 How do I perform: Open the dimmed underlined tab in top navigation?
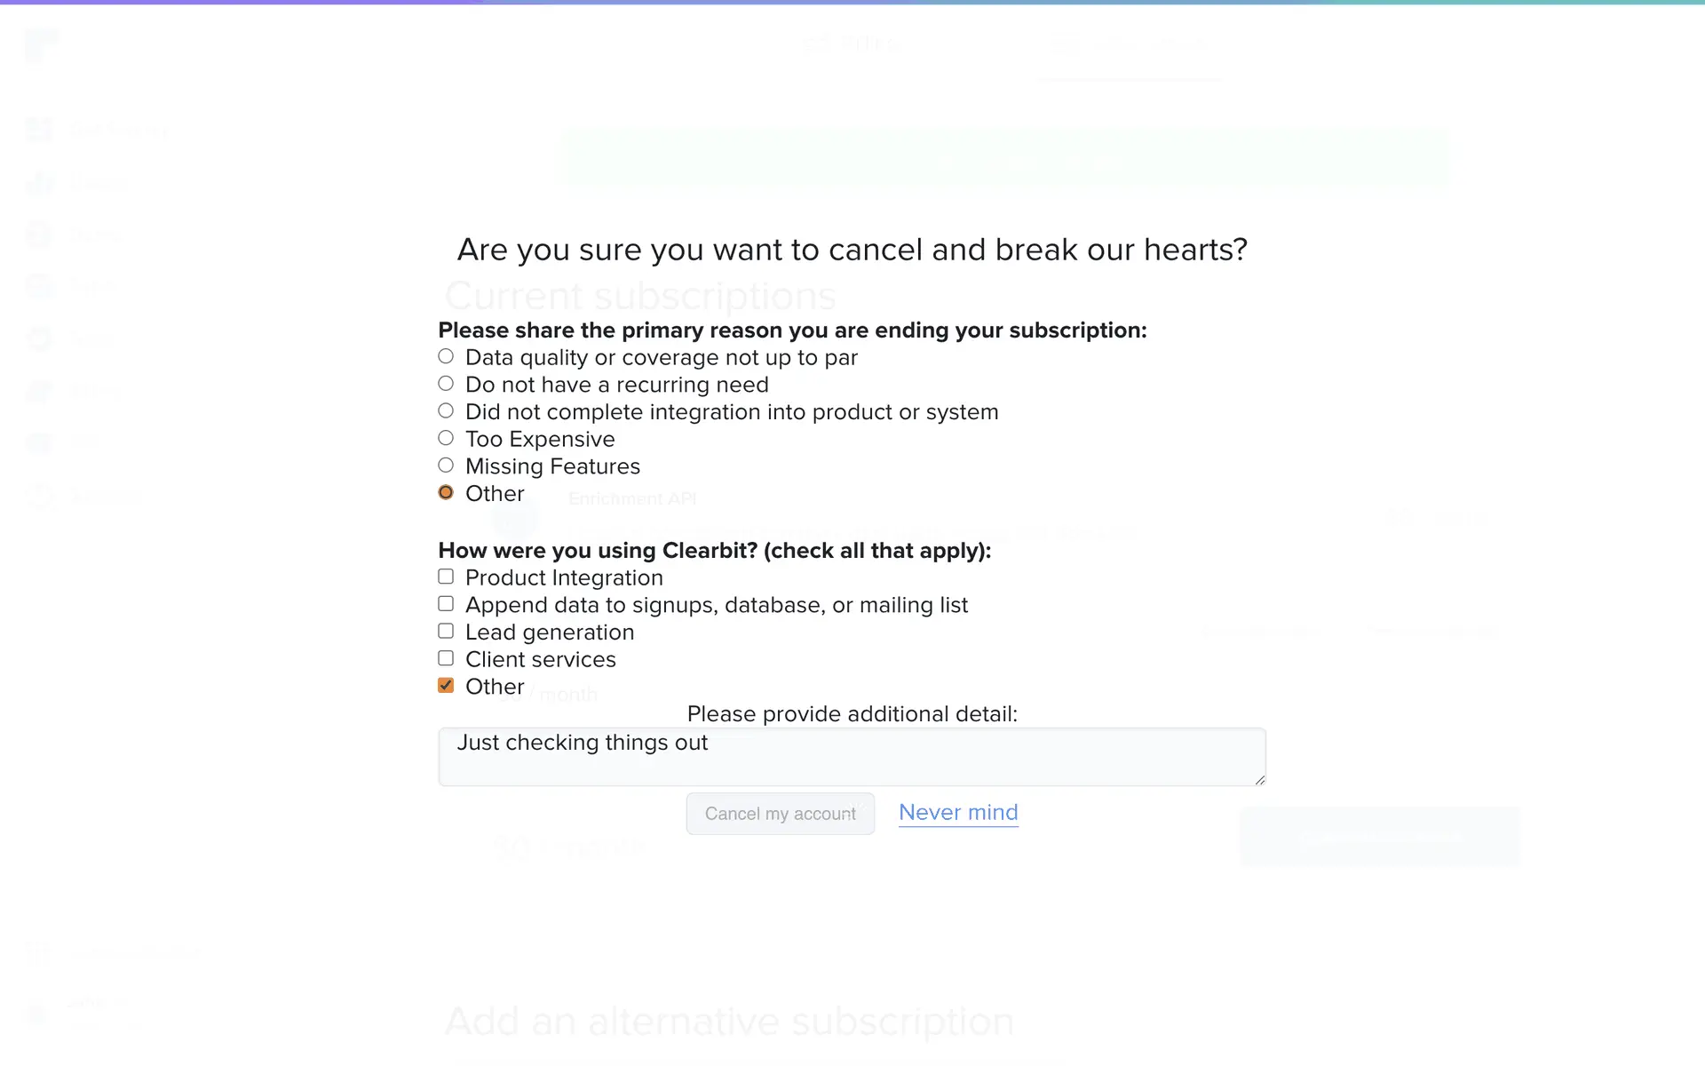coord(1130,44)
